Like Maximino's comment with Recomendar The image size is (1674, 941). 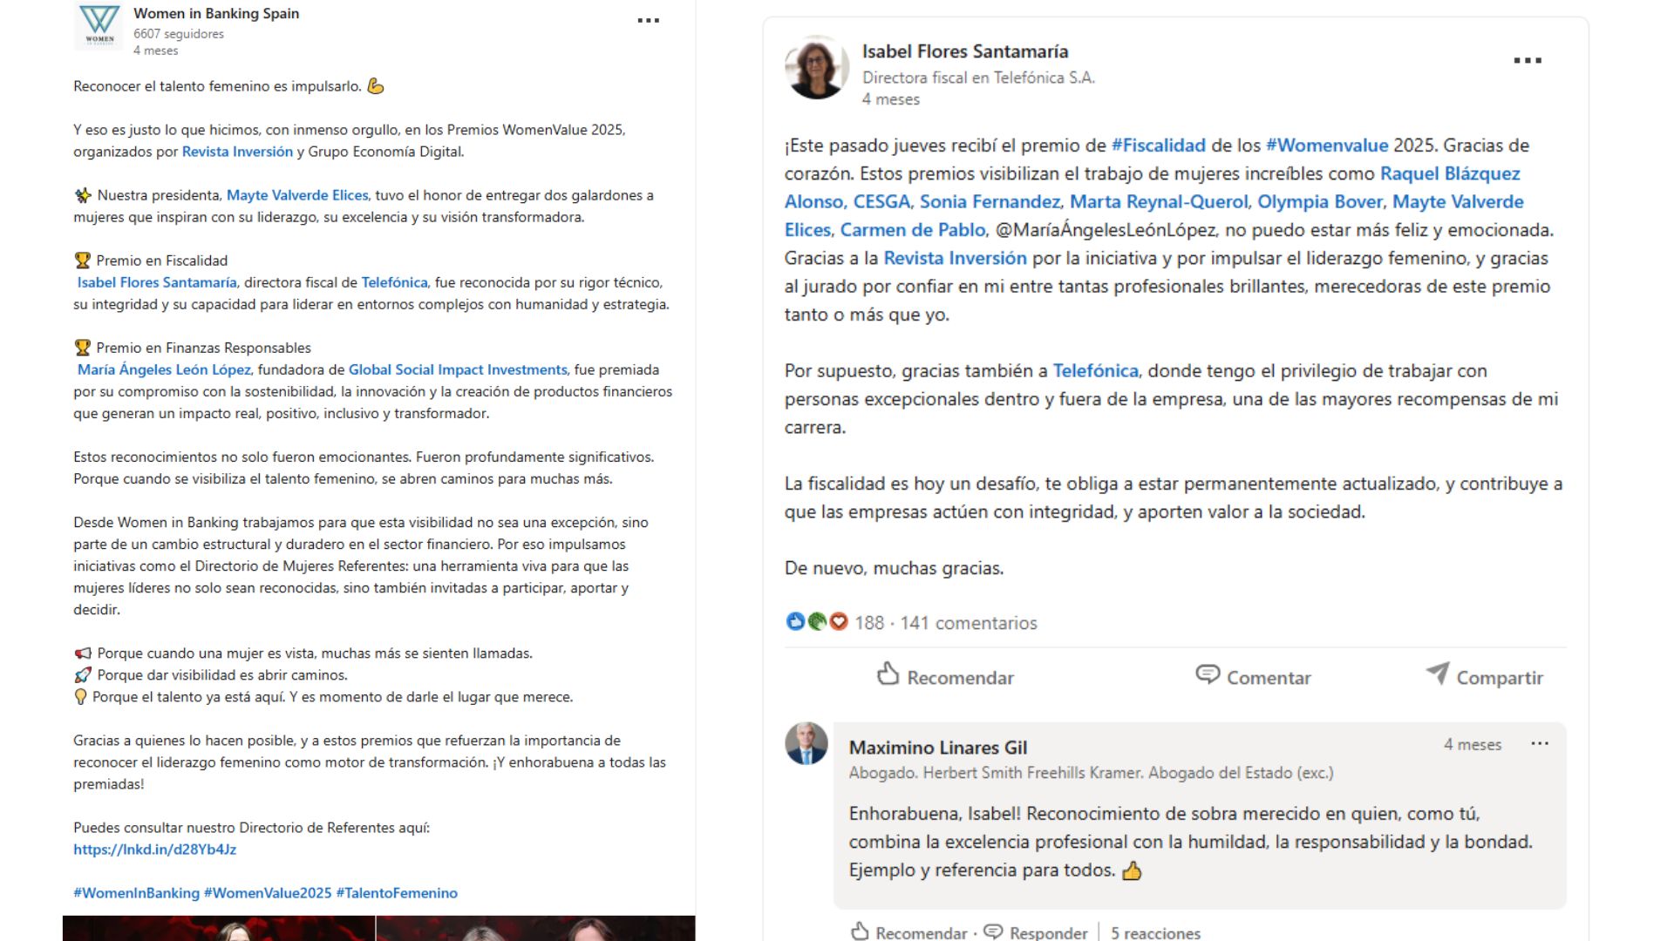click(909, 932)
